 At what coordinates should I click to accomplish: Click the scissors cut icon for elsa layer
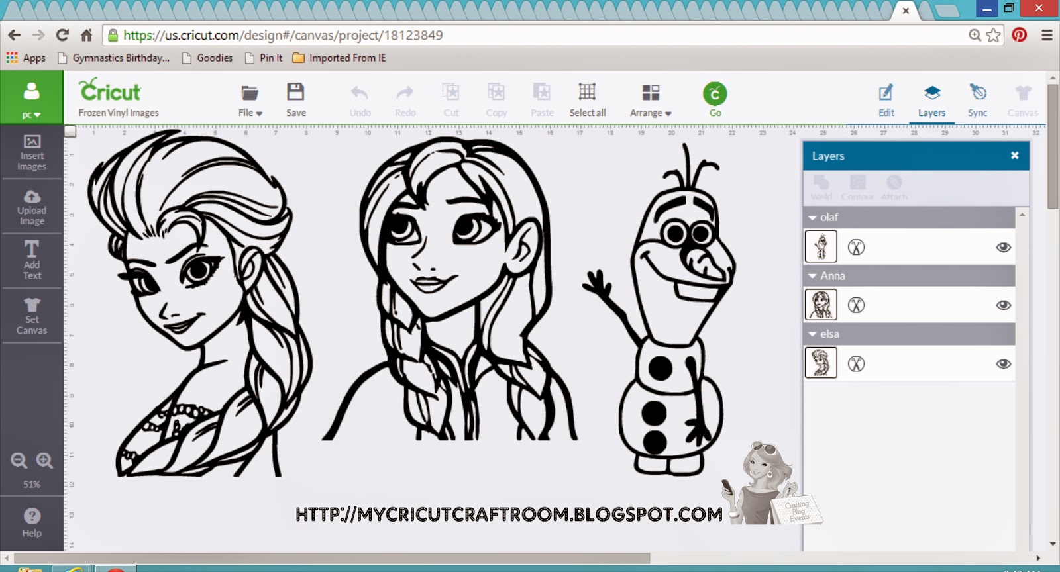(856, 363)
